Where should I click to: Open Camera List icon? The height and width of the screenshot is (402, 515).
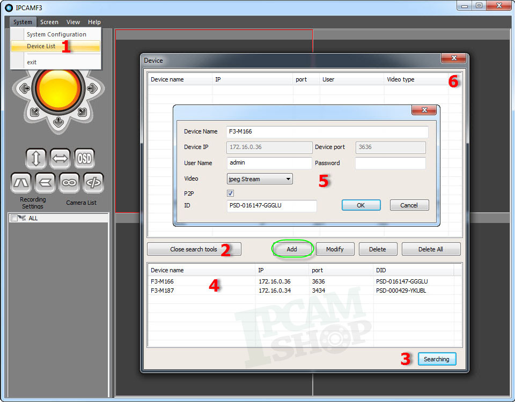coord(93,183)
